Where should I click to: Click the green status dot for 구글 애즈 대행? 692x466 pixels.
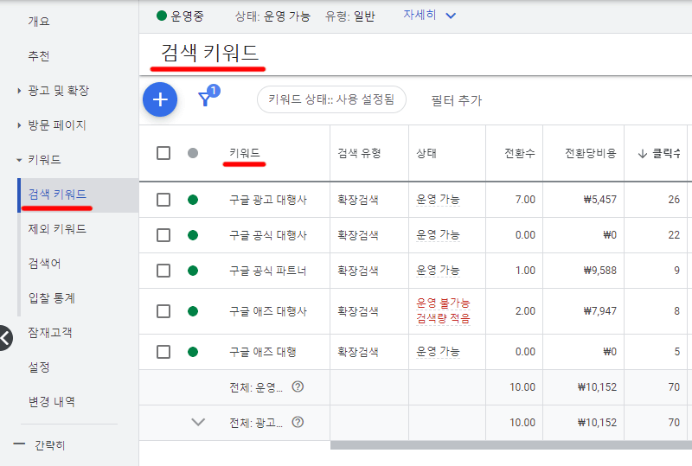click(193, 352)
